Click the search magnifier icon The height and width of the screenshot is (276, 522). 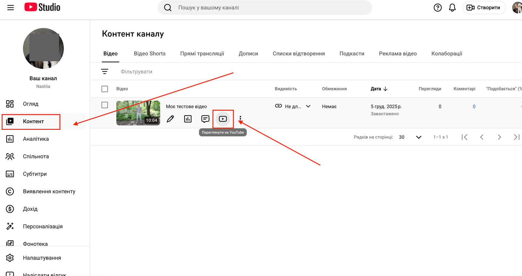pos(168,8)
